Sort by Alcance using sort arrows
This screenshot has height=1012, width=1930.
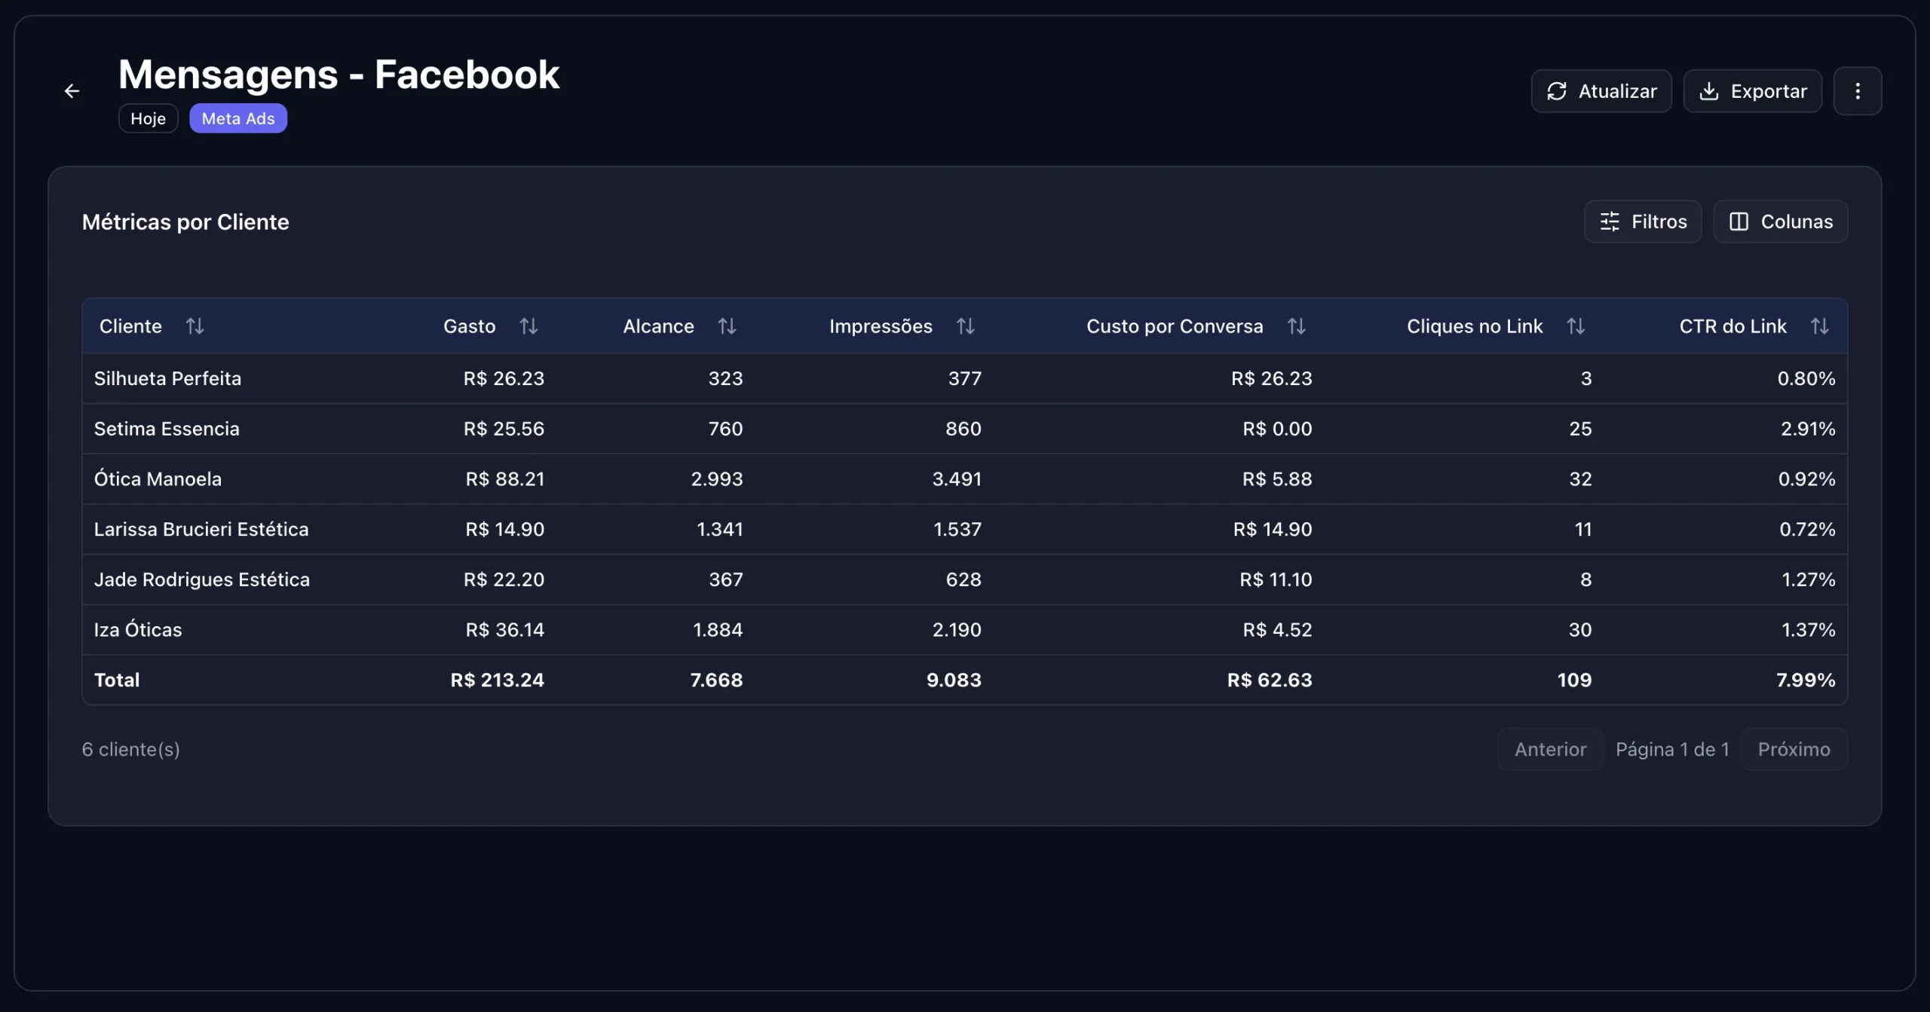727,326
